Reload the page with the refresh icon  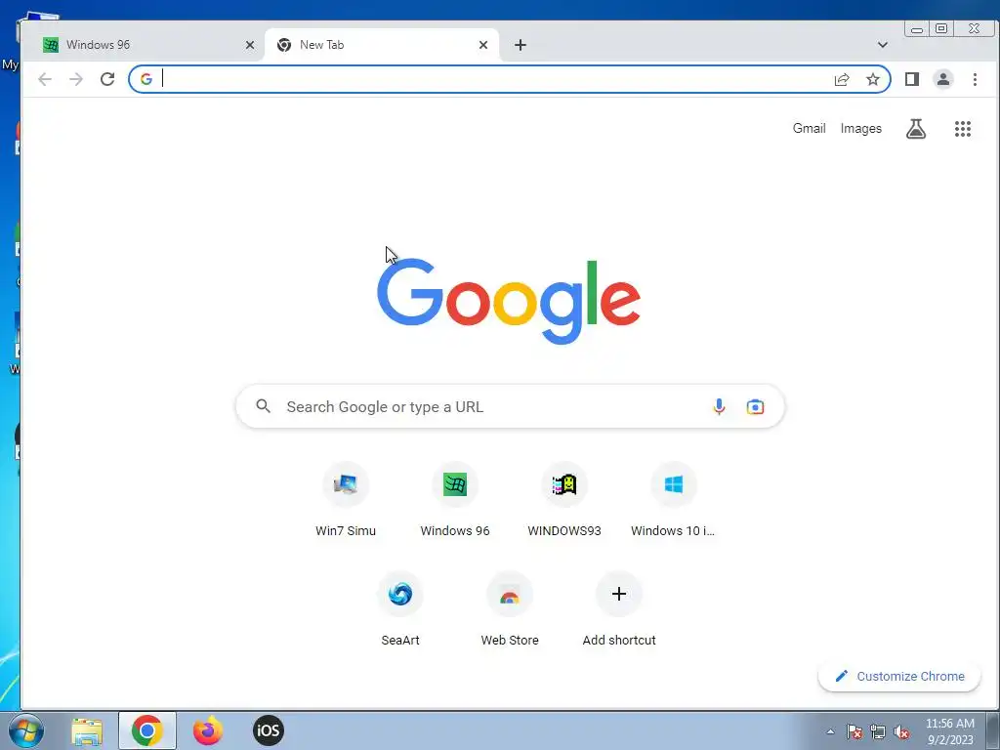tap(107, 79)
